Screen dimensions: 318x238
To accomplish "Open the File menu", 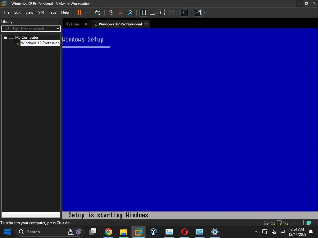I will 7,12.
